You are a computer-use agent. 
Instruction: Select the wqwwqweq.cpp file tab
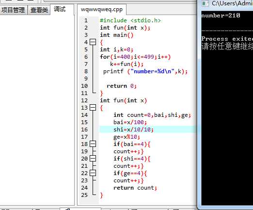tap(102, 9)
